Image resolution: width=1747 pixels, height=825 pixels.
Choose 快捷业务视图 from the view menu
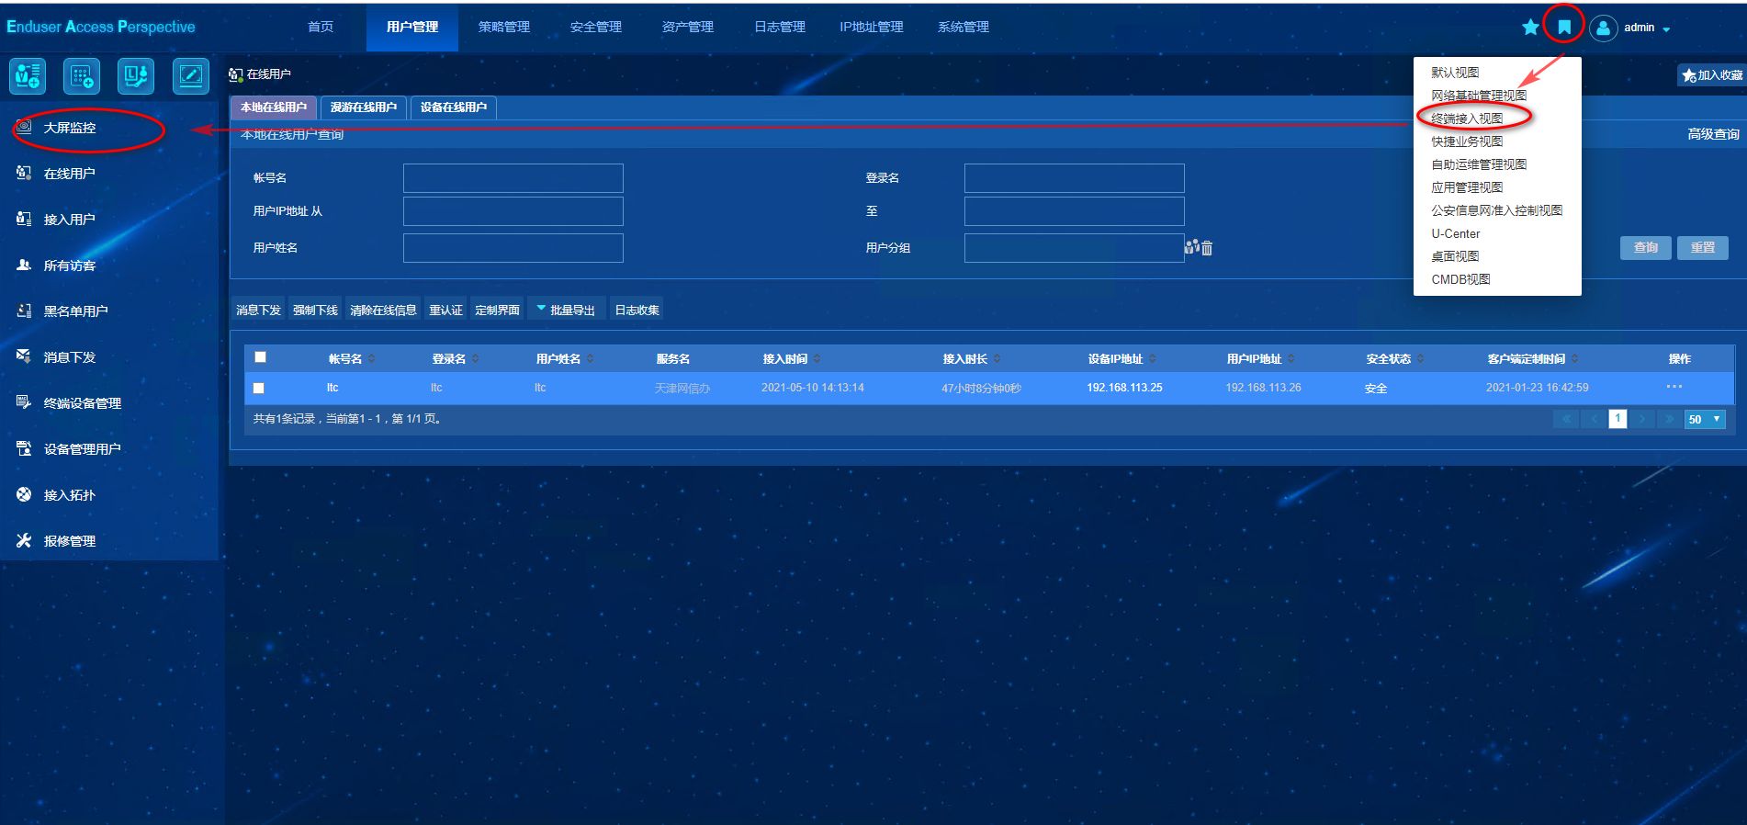tap(1467, 141)
